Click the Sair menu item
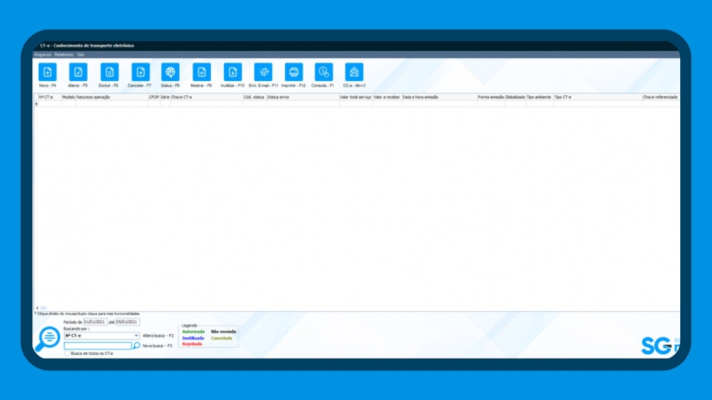Viewport: 712px width, 400px height. tap(81, 54)
